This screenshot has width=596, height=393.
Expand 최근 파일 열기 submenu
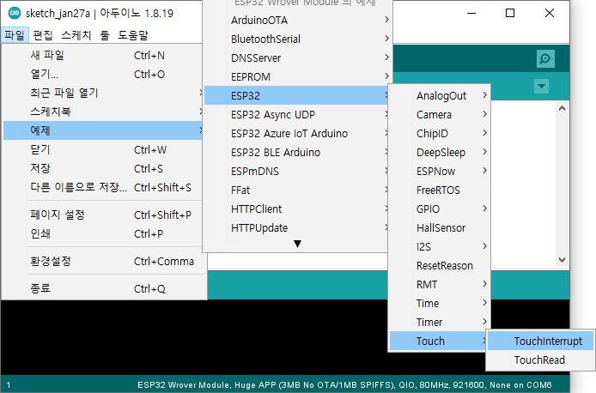coord(103,93)
